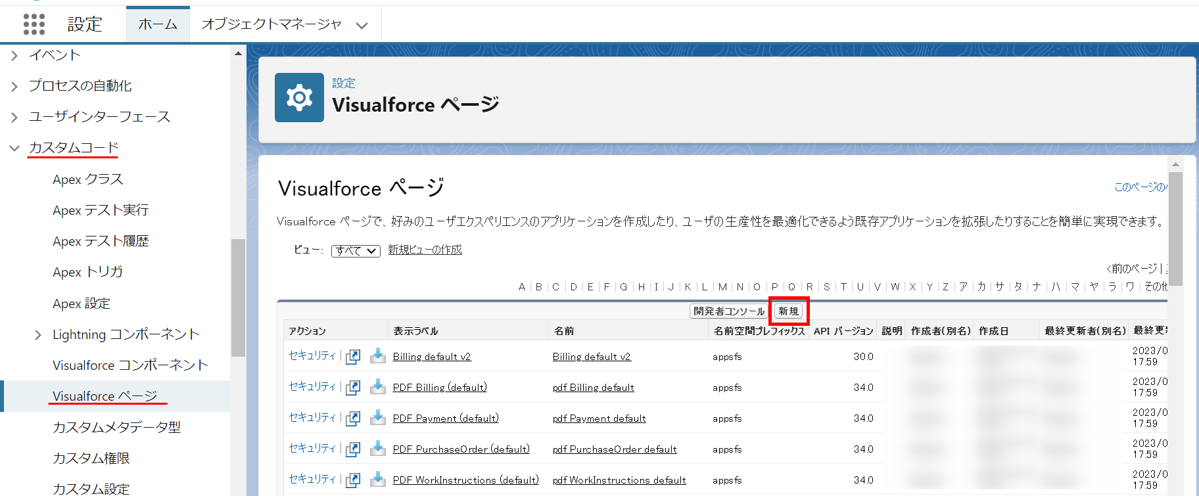Click download icon for PDF WorkInstructions (default)
This screenshot has width=1199, height=496.
coord(377,480)
